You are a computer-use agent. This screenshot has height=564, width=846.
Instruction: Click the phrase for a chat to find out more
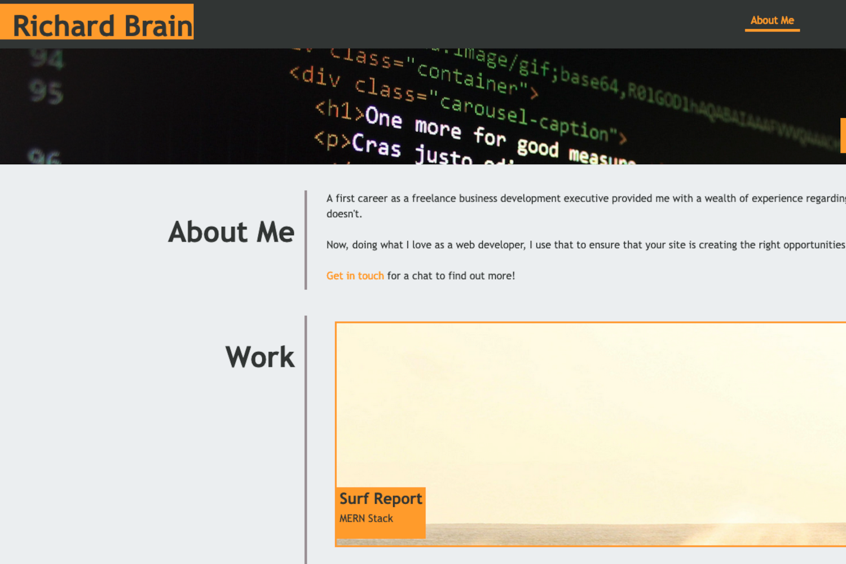450,276
